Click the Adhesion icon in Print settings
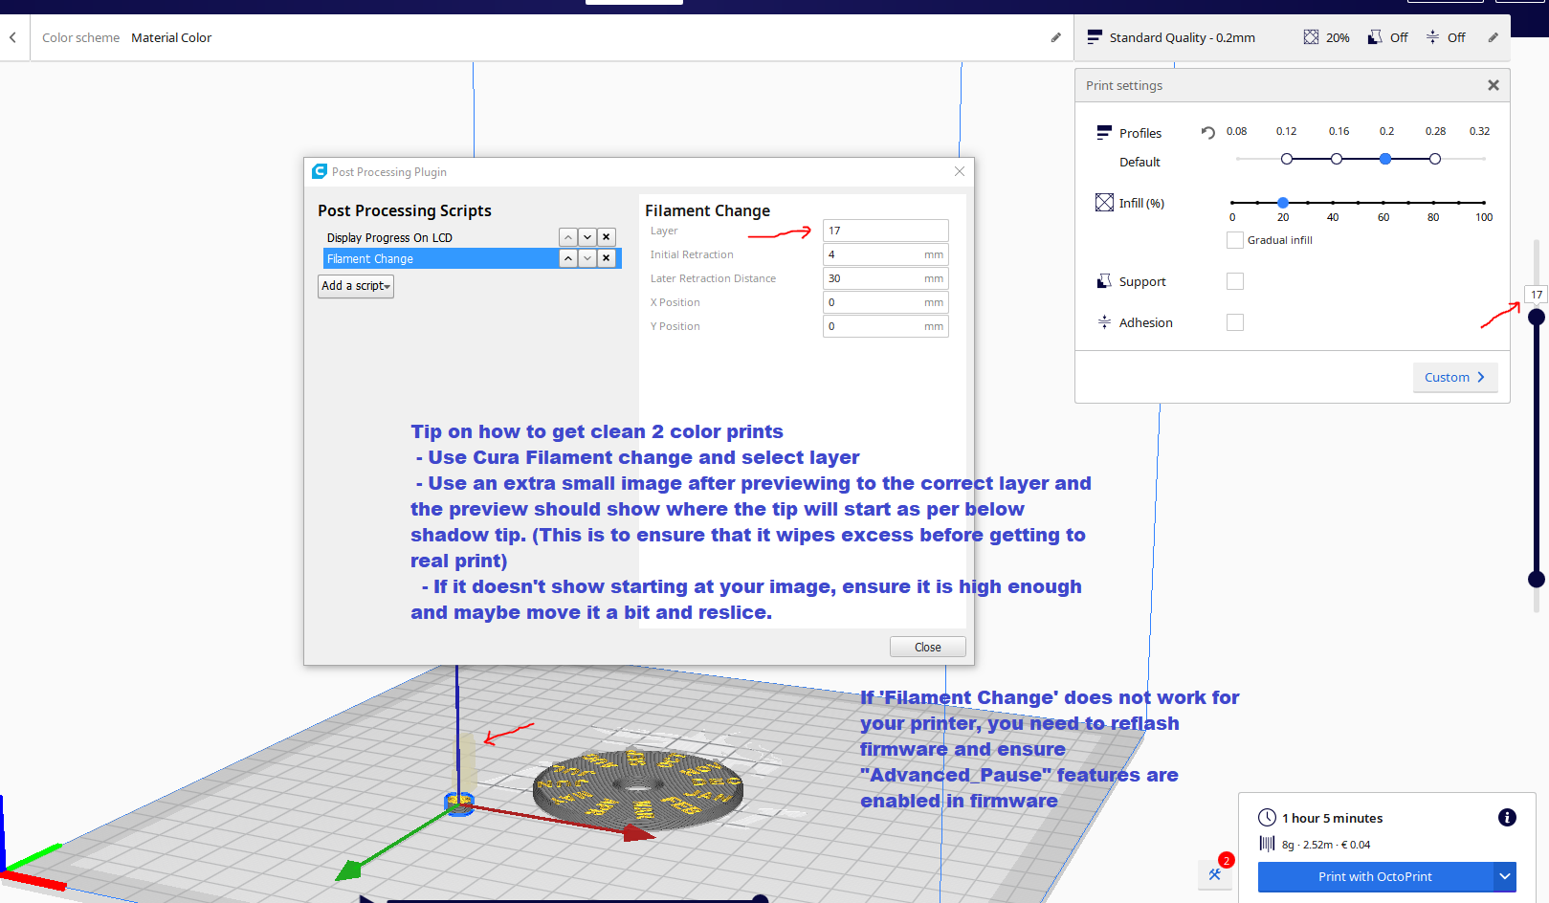Image resolution: width=1549 pixels, height=903 pixels. pos(1104,322)
